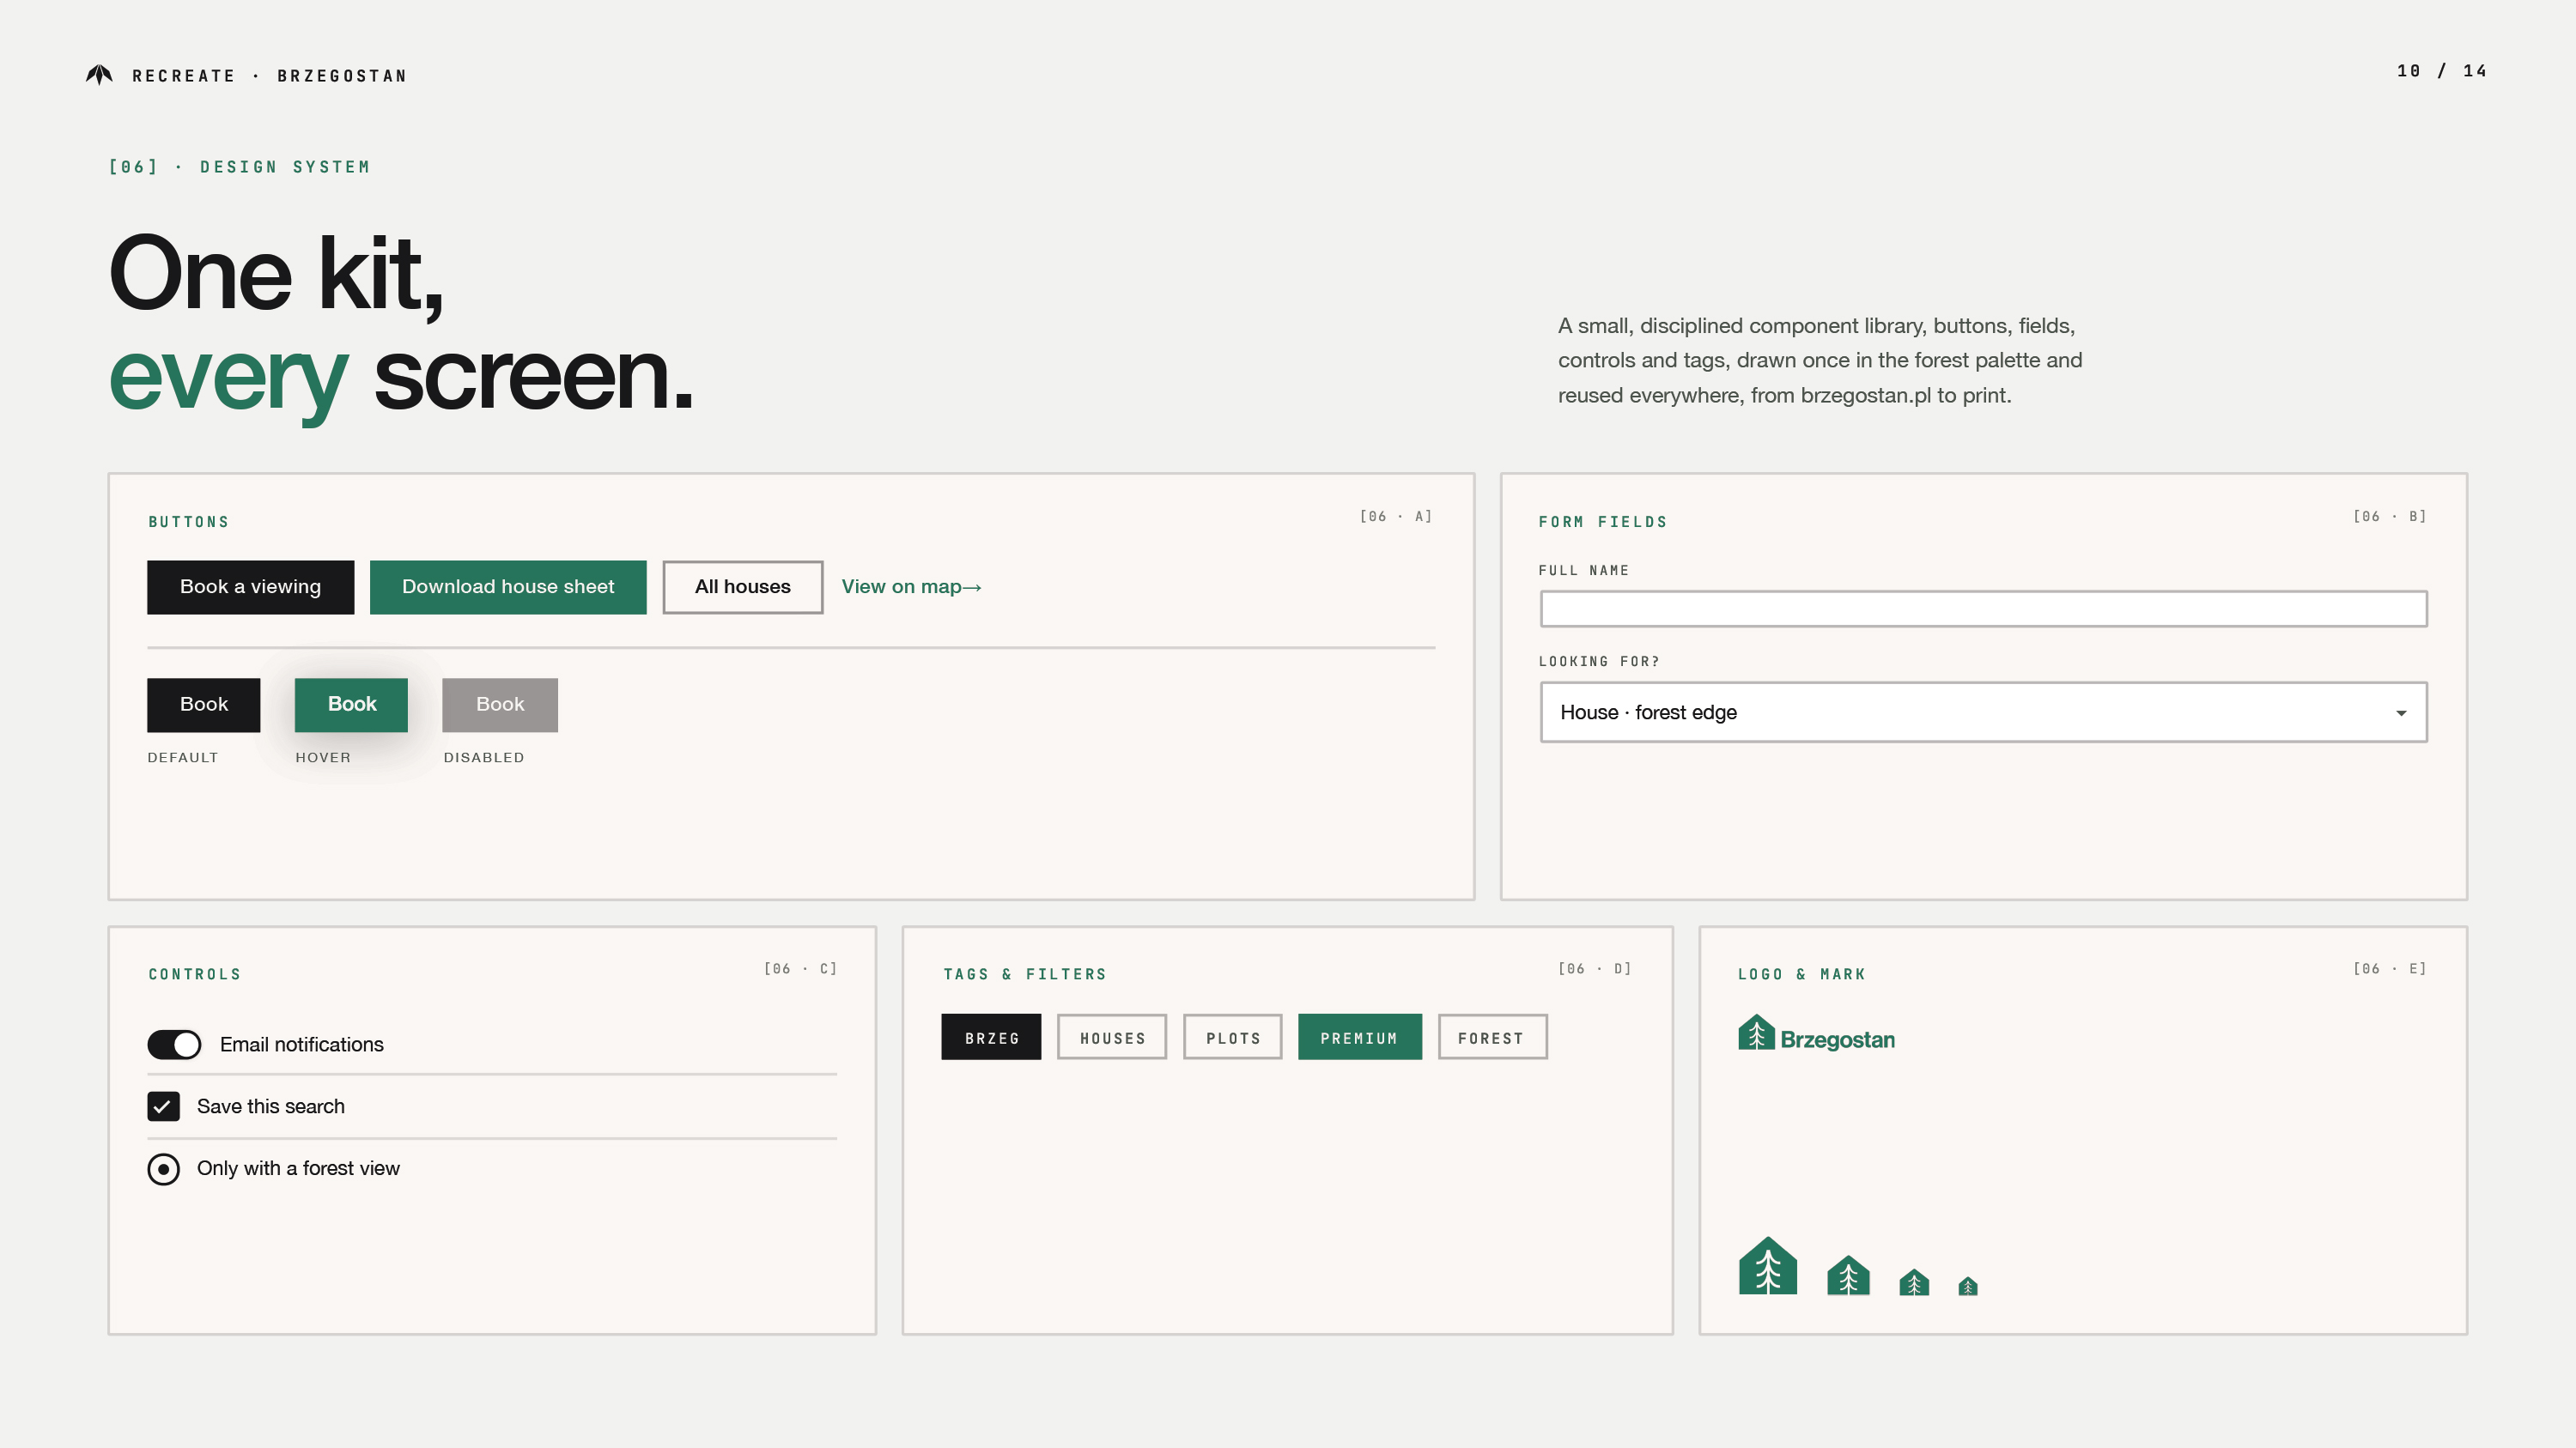This screenshot has width=2576, height=1448.
Task: Click the Email notifications label
Action: 301,1045
